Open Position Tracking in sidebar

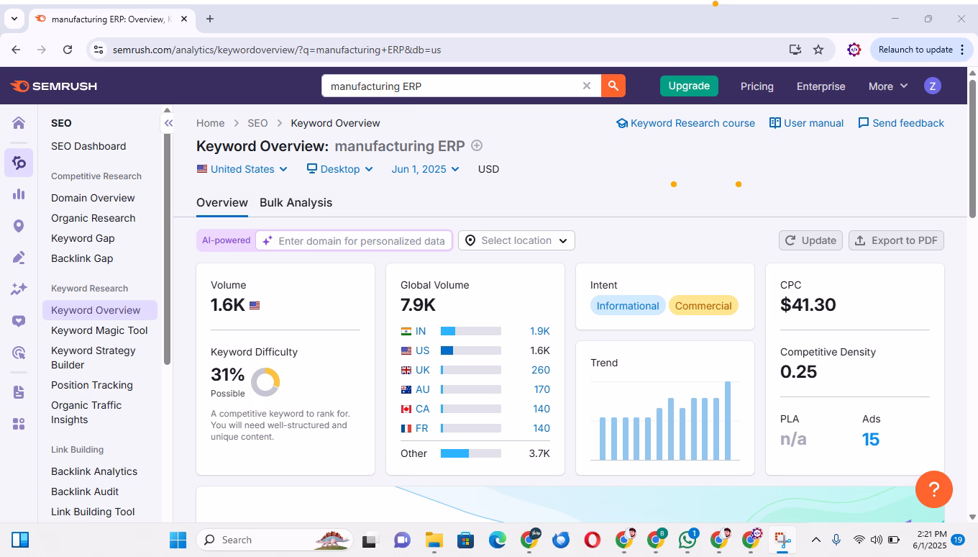click(92, 385)
